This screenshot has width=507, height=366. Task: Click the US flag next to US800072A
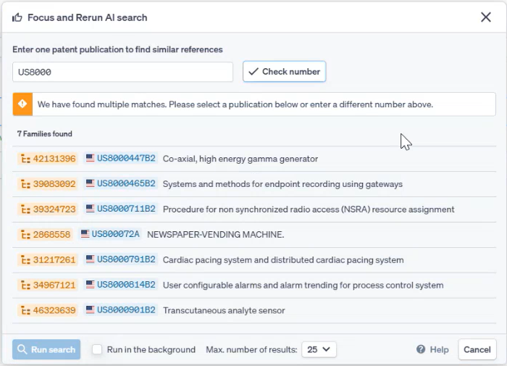pyautogui.click(x=85, y=234)
